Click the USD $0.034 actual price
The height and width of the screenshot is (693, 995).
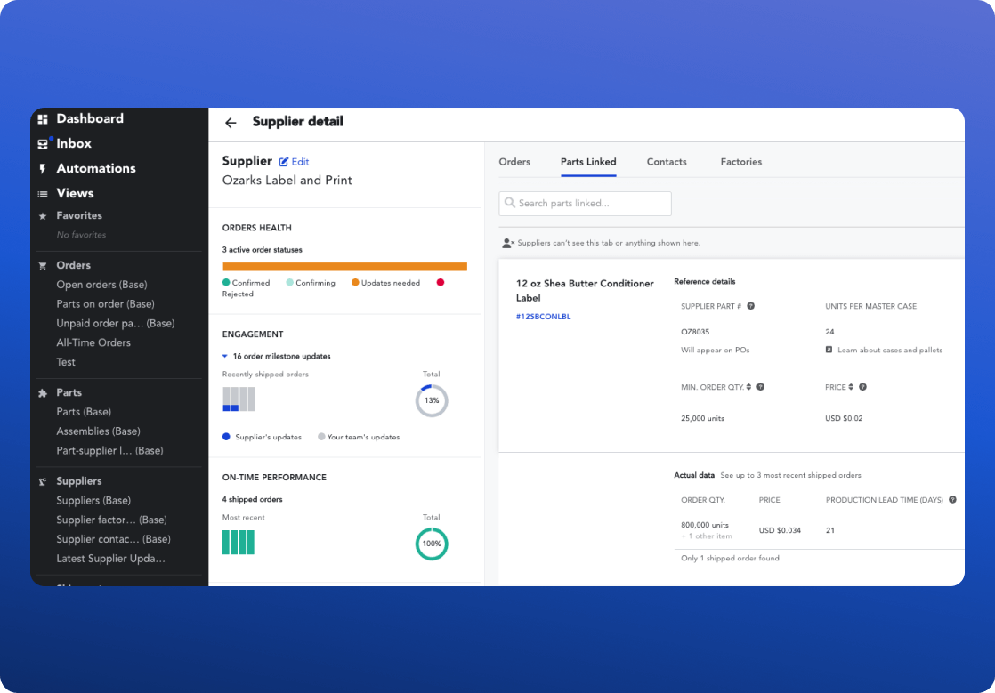click(x=780, y=530)
